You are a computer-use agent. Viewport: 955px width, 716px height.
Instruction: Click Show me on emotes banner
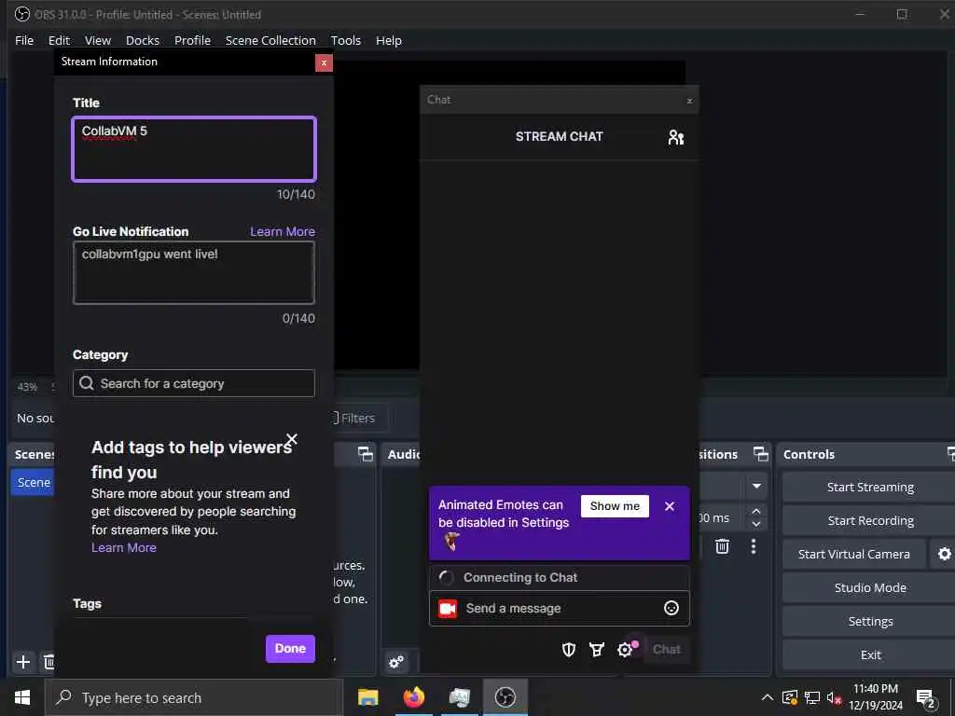615,506
